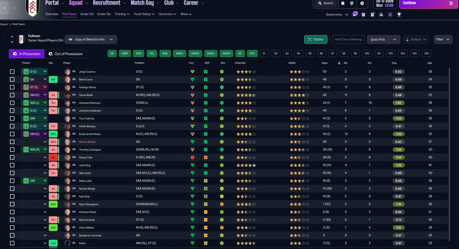459x249 pixels.
Task: Click Harry Wilson's morale icon
Action: 222,228
